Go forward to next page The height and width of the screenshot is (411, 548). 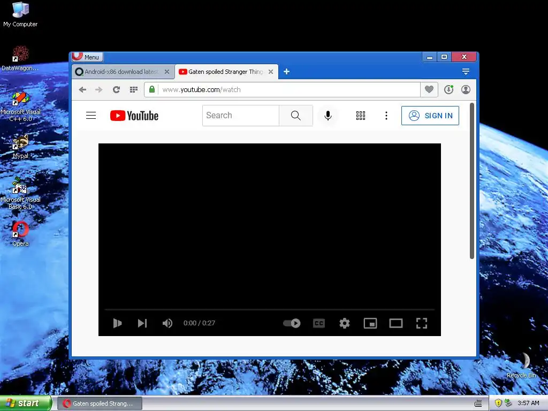99,90
